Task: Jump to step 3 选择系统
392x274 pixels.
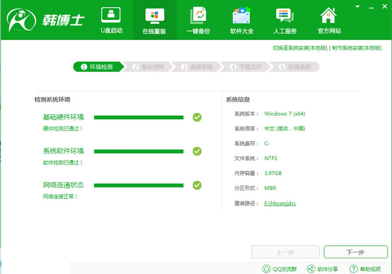Action: click(x=197, y=67)
